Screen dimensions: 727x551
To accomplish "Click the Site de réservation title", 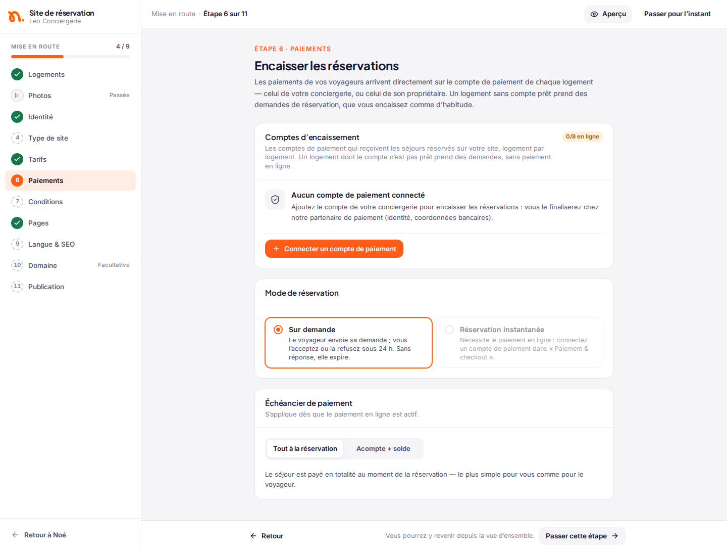I will 62,13.
